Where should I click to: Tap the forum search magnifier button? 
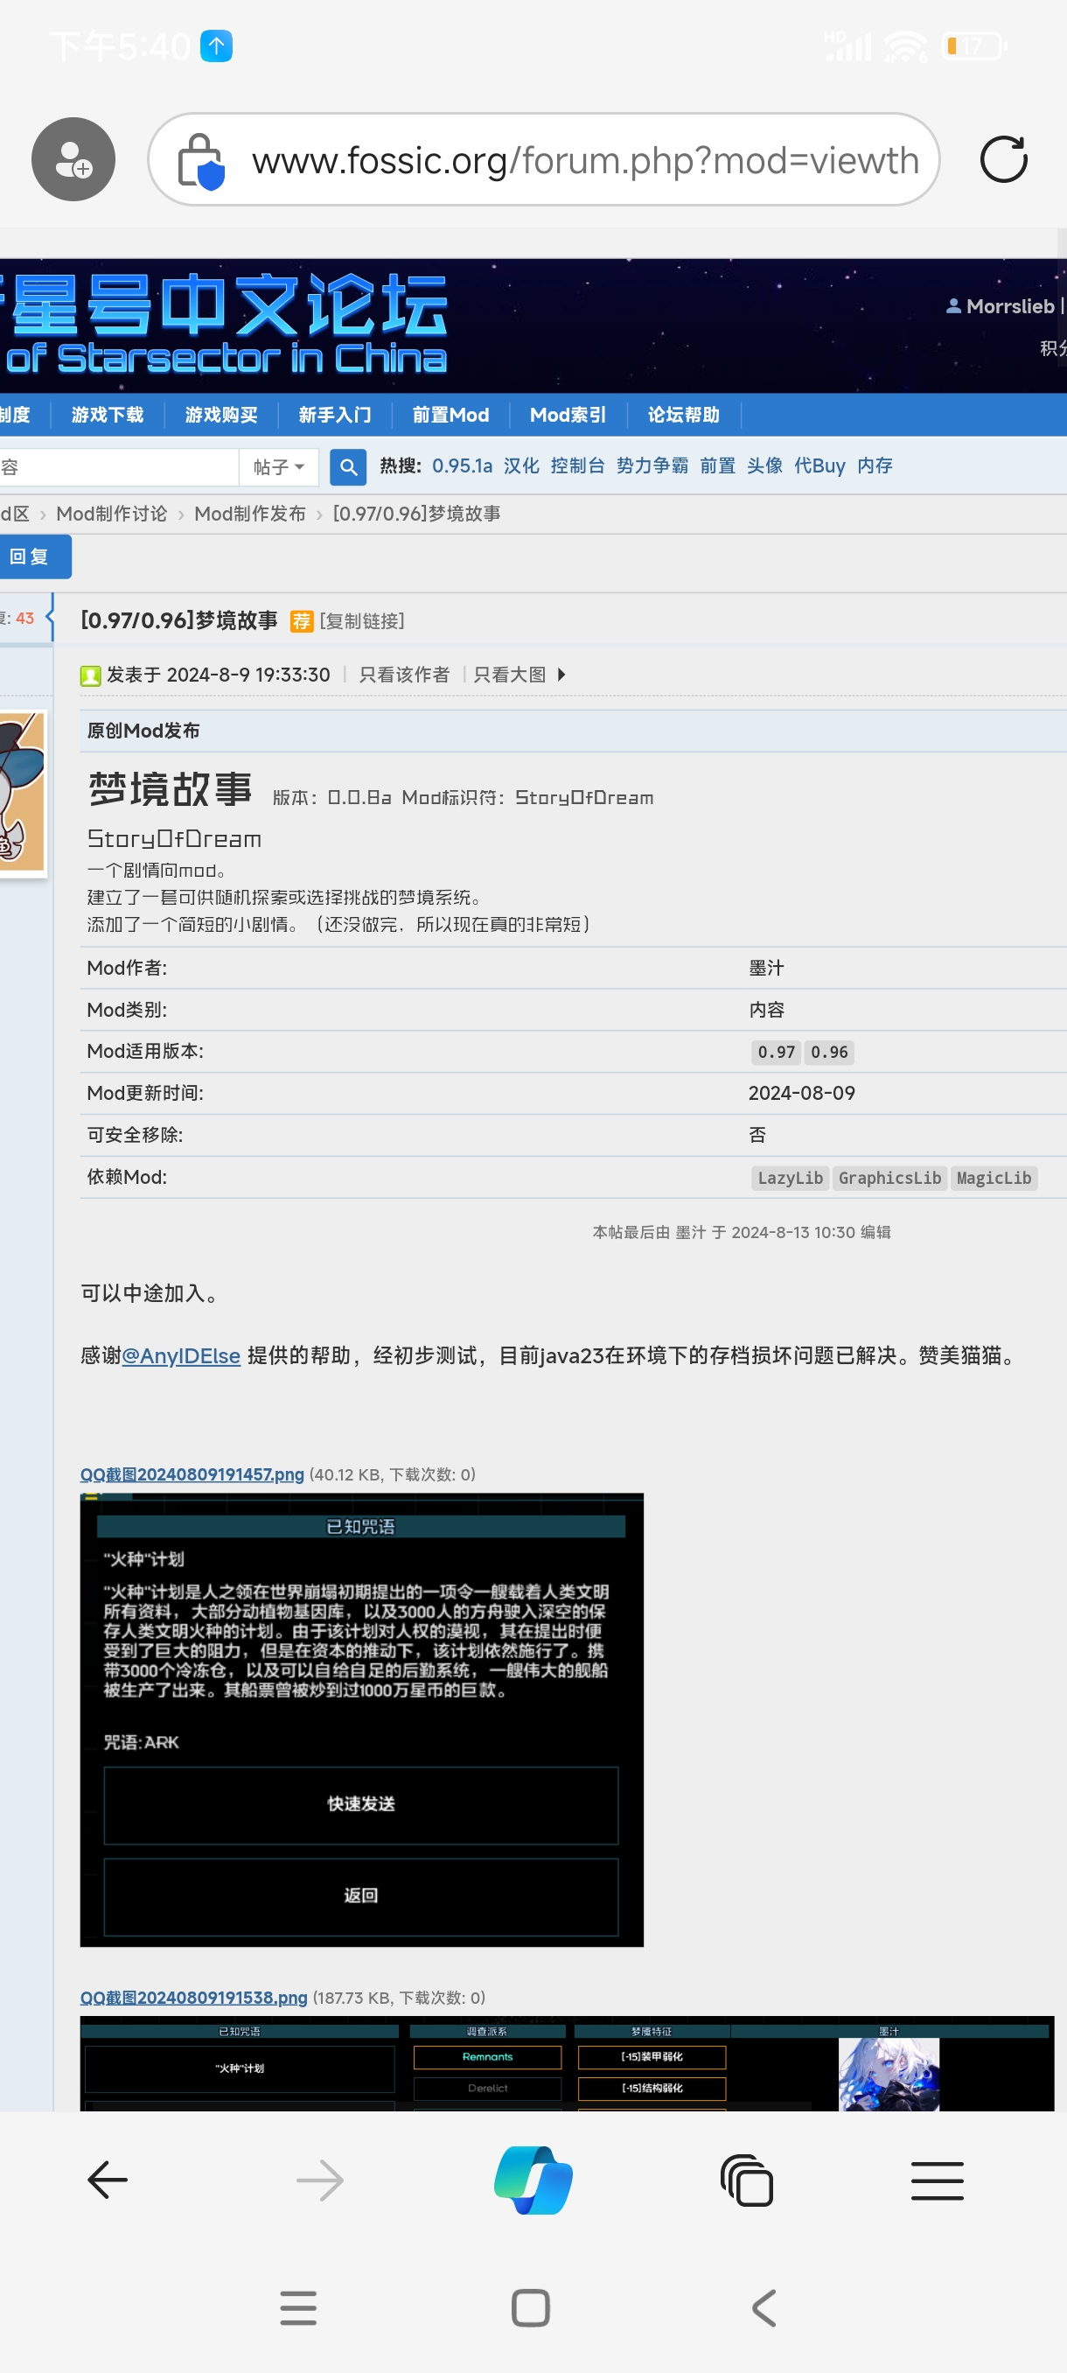(x=348, y=467)
